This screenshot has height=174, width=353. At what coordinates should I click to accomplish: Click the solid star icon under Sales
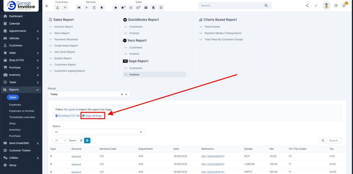(x=116, y=8)
